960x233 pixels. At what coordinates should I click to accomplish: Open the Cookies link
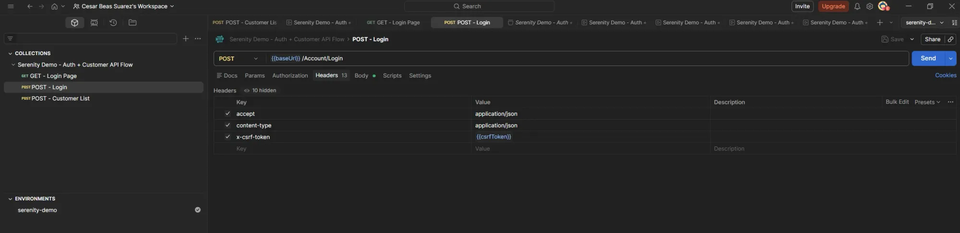pyautogui.click(x=946, y=76)
